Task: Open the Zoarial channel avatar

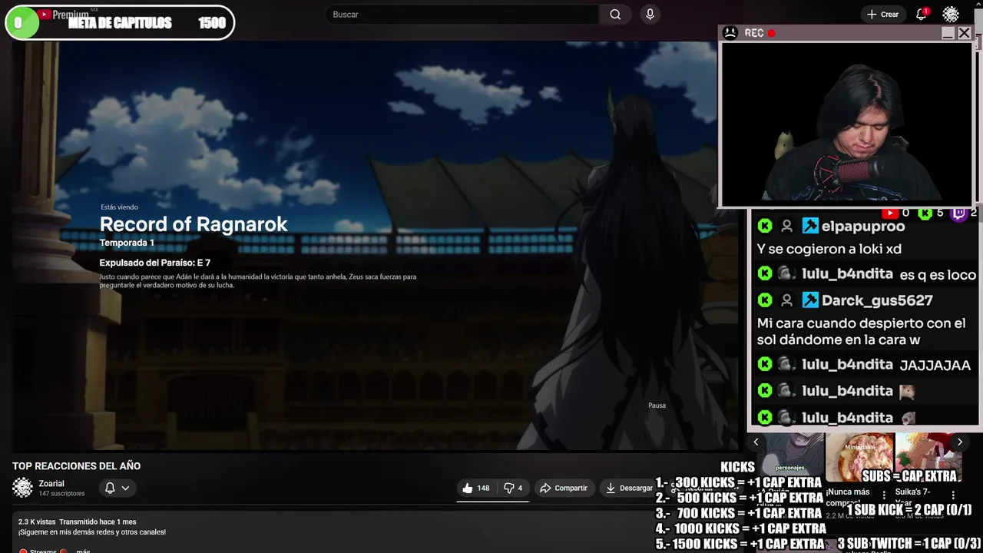Action: pos(23,488)
